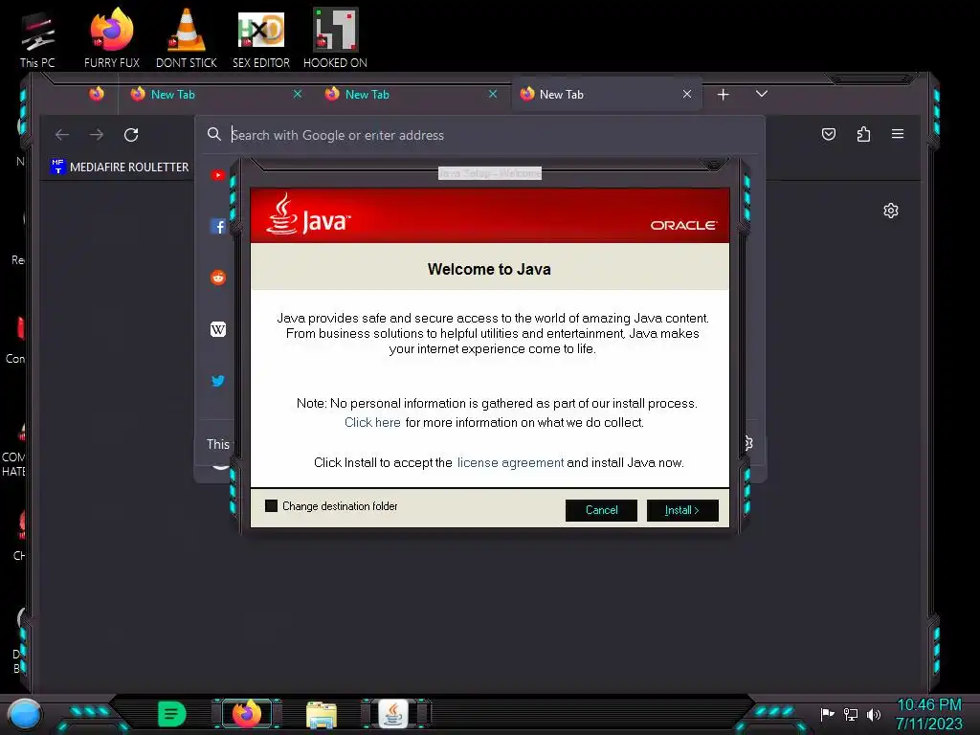Screen dimensions: 980x735
Task: Click the Start orb on the taskbar
Action: pos(24,715)
